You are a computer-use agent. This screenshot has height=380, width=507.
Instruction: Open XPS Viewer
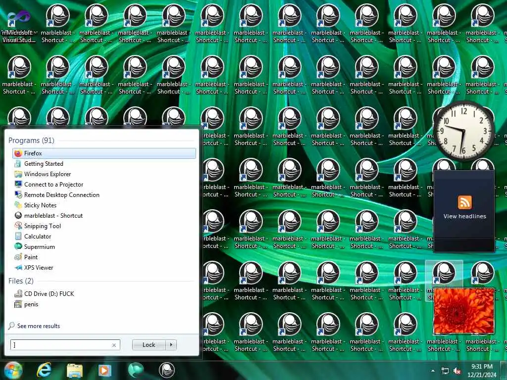104,268
